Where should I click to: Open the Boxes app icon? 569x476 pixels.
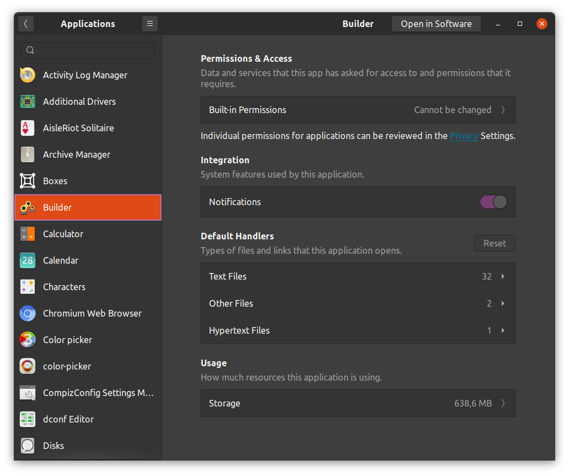tap(28, 181)
